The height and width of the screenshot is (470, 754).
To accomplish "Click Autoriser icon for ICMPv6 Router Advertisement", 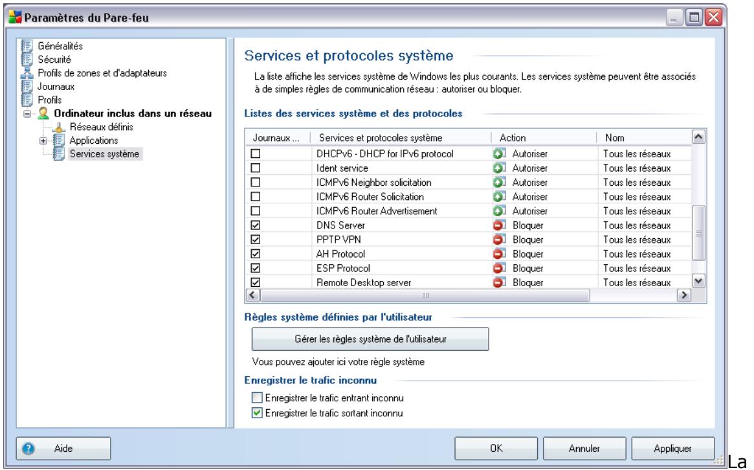I will [499, 211].
